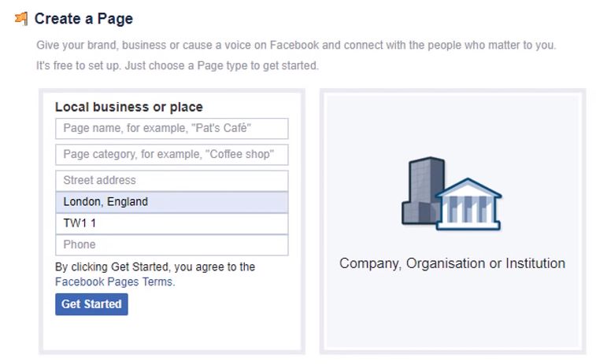The height and width of the screenshot is (364, 596).
Task: Click into the Page name field
Action: (x=172, y=128)
